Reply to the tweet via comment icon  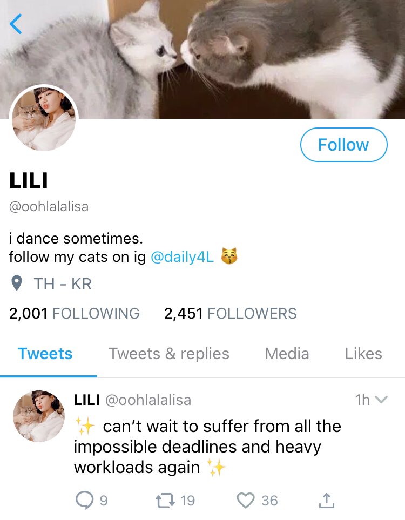[x=84, y=501]
